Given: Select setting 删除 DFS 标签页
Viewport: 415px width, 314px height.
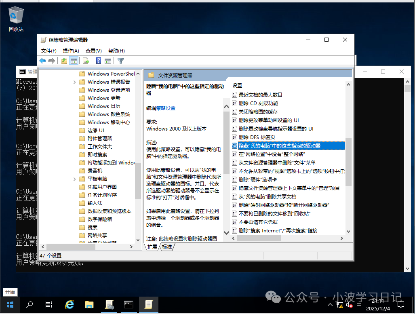Looking at the screenshot, I should [x=257, y=137].
